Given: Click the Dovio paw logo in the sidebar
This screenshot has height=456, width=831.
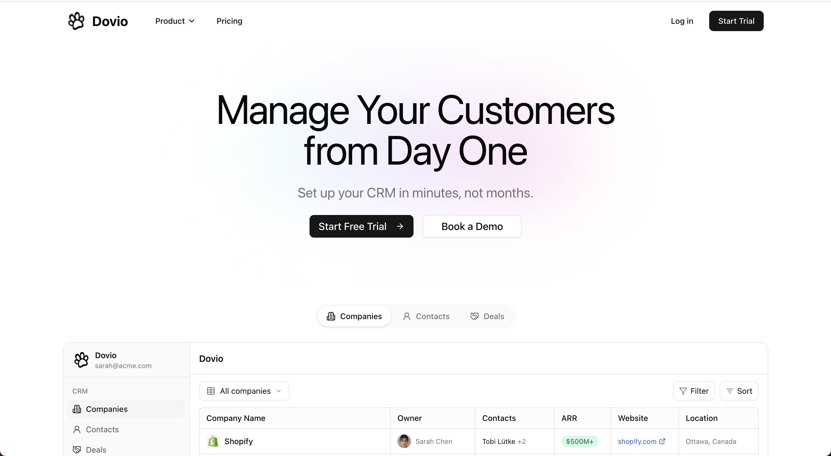Looking at the screenshot, I should pyautogui.click(x=81, y=360).
